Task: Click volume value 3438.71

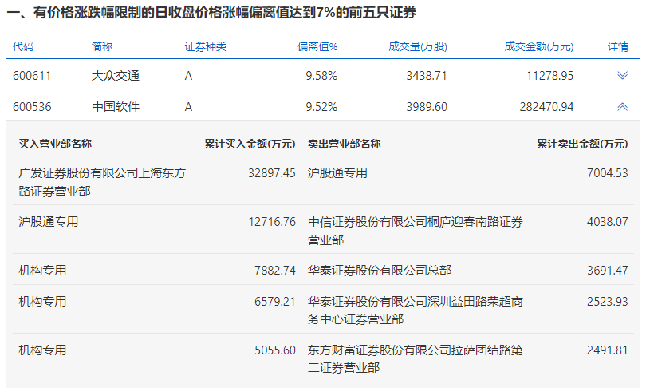Action: pos(427,76)
